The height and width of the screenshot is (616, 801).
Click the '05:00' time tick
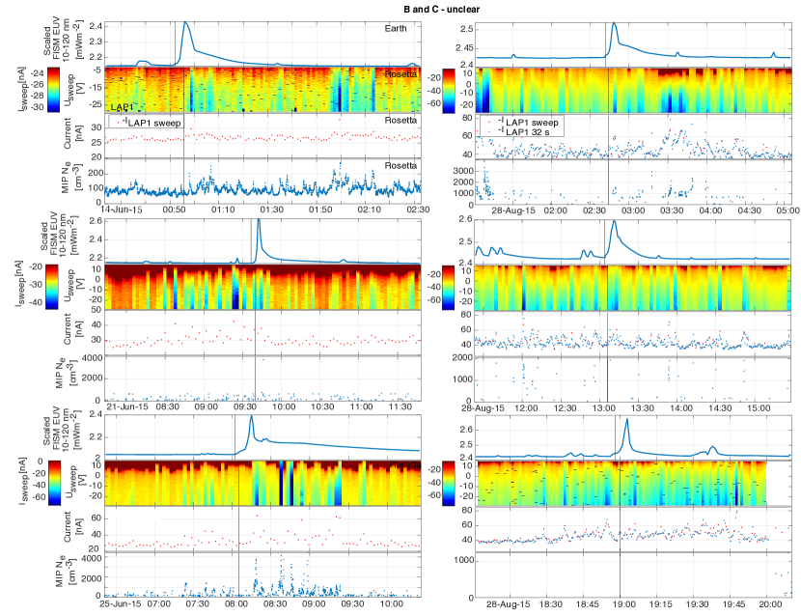(x=788, y=210)
